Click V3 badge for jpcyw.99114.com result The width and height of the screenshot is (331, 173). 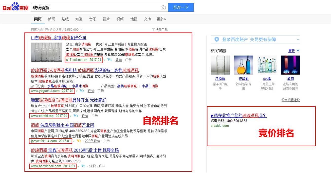click(x=79, y=141)
